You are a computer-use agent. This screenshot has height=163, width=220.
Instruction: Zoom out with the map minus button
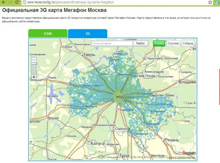pyautogui.click(x=34, y=60)
